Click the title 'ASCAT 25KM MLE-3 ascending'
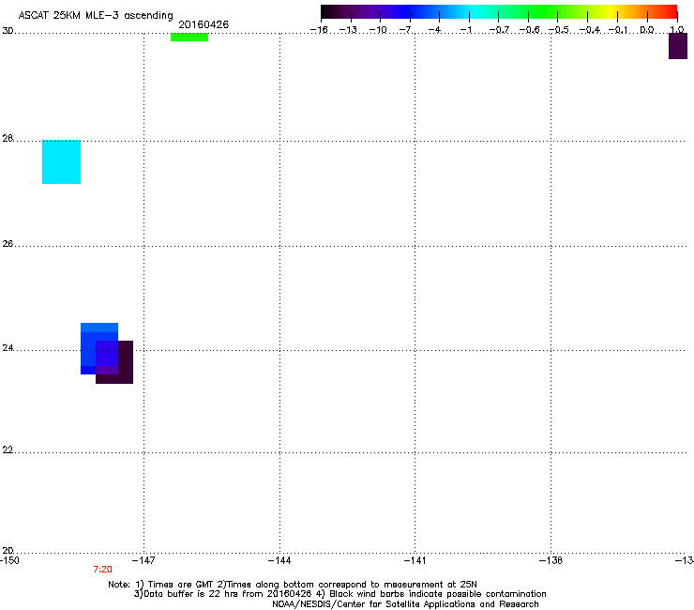Screen dimensions: 694x610 click(96, 16)
